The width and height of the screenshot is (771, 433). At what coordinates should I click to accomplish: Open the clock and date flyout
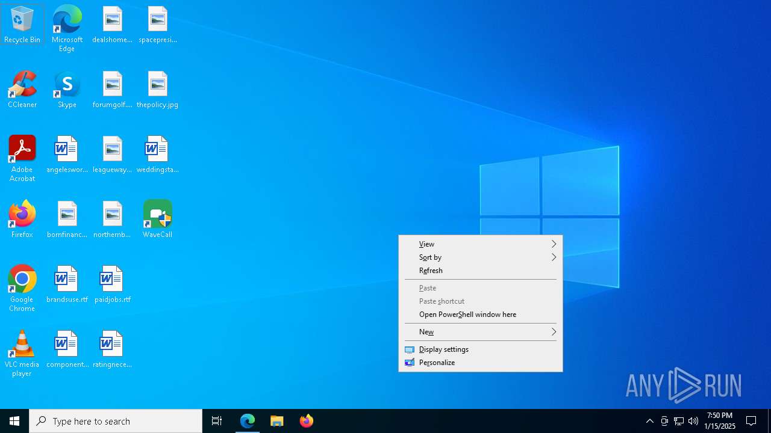pyautogui.click(x=720, y=421)
